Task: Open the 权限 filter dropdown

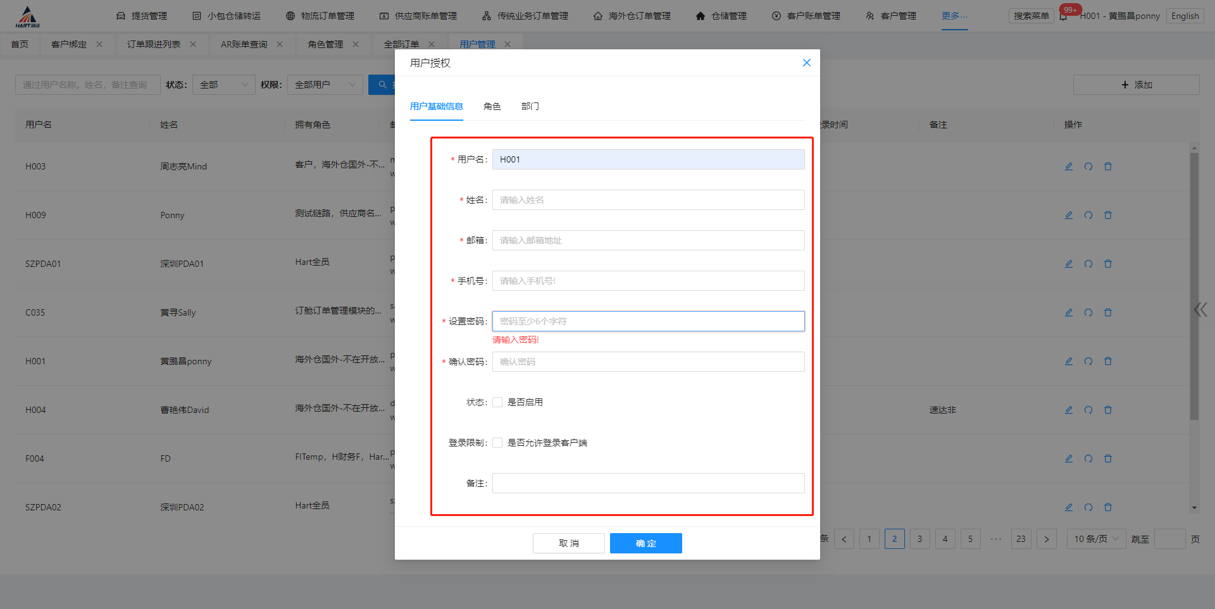Action: tap(325, 84)
